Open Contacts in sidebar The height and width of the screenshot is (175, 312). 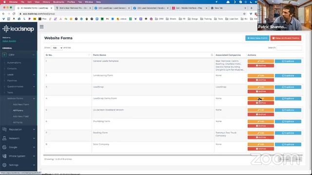tap(12, 69)
